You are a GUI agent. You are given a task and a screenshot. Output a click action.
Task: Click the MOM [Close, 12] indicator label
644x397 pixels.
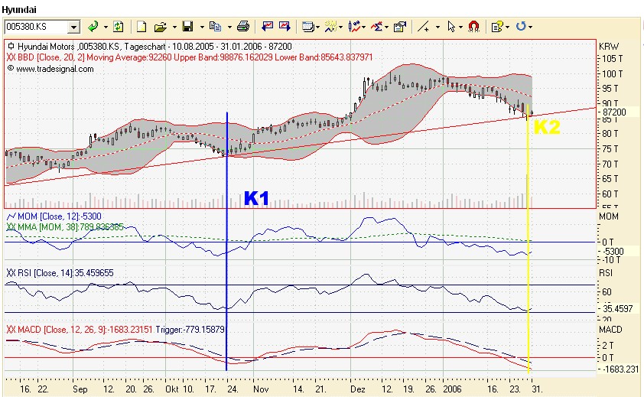[x=59, y=216]
